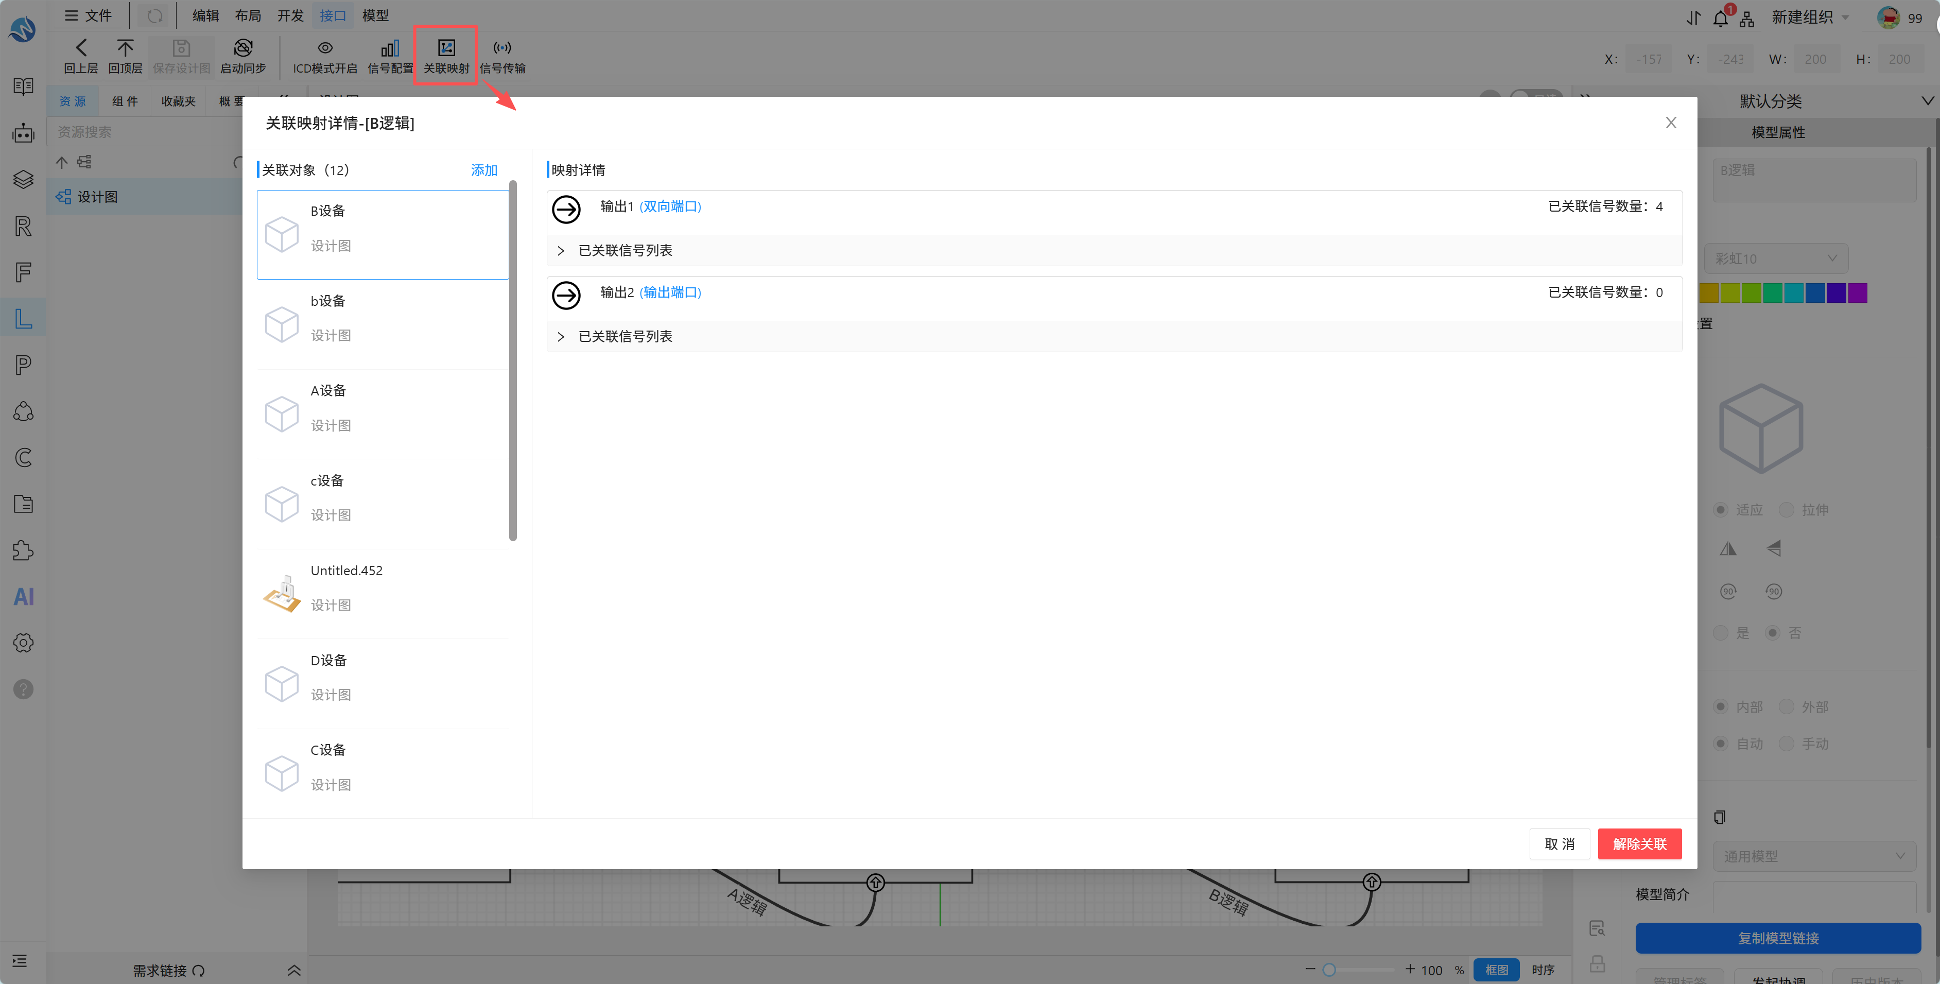Click the 回顶层 toolbar icon
This screenshot has height=984, width=1940.
(x=125, y=48)
